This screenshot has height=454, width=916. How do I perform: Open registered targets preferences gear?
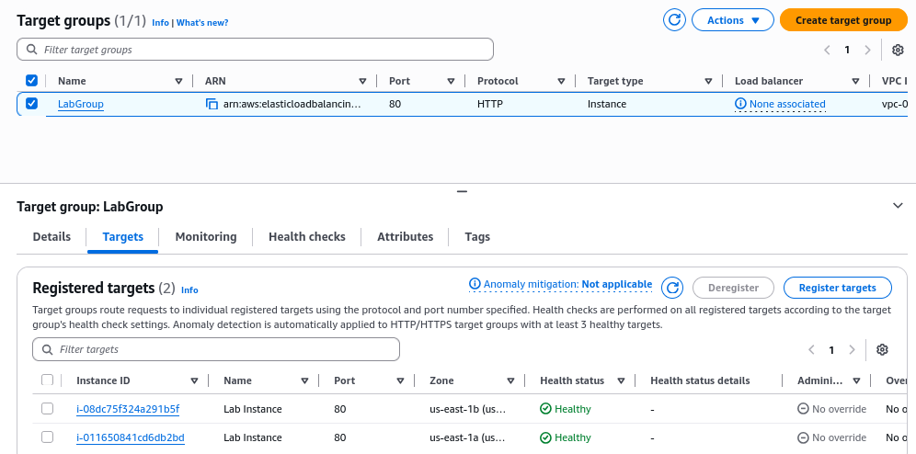tap(882, 350)
